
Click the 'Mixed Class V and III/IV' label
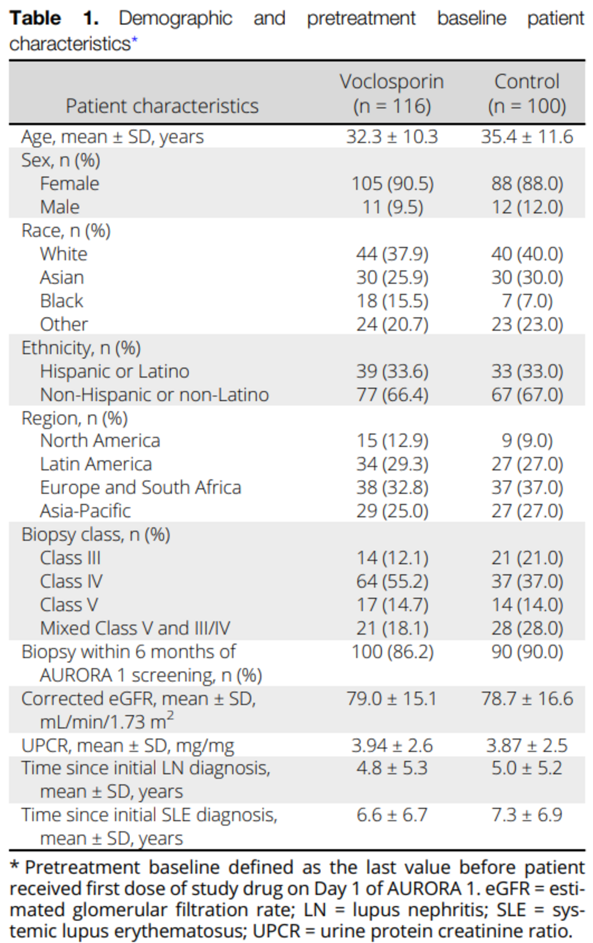point(135,628)
